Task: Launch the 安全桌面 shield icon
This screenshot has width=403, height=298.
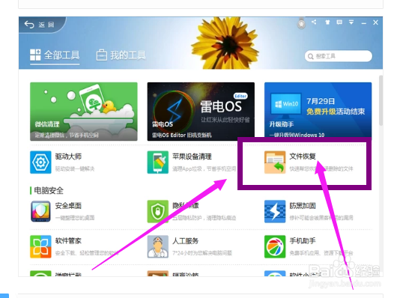Action: 40,211
